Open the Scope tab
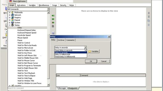The image size is (163, 91). coord(55,5)
